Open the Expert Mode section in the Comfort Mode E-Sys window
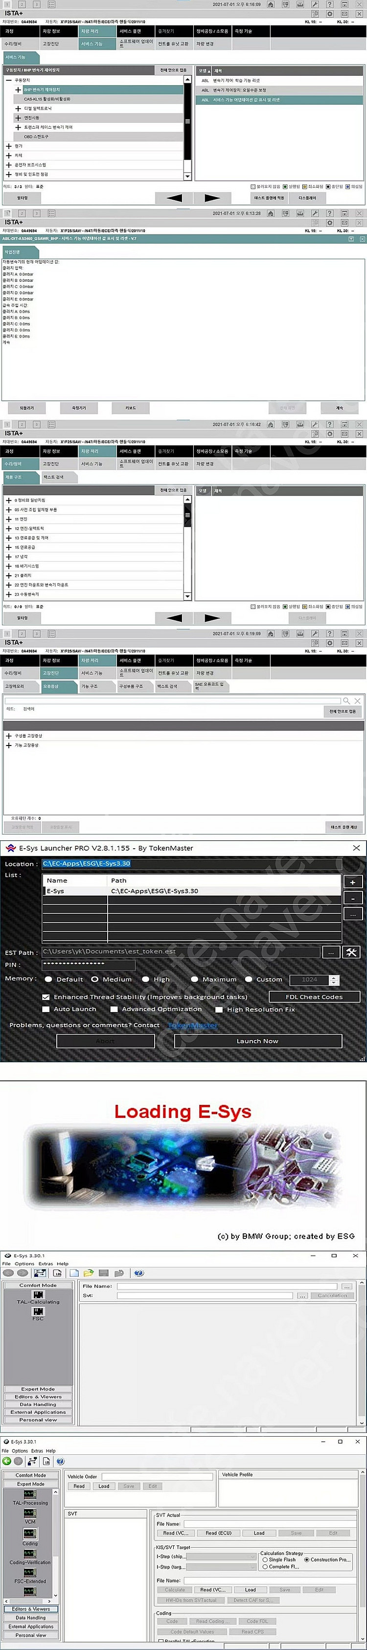The image size is (367, 1650). click(x=38, y=1389)
